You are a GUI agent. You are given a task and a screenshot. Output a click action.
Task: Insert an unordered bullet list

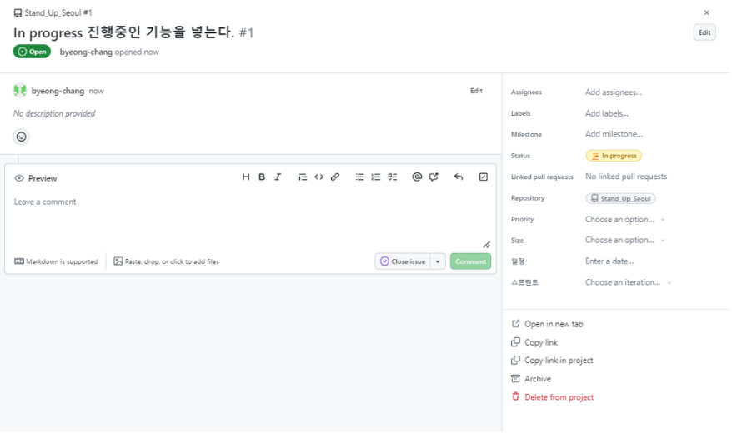click(x=361, y=177)
